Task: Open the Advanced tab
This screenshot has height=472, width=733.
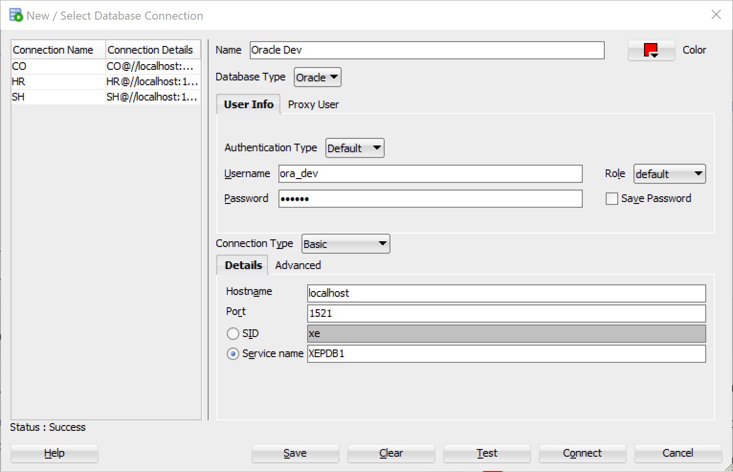Action: [298, 265]
